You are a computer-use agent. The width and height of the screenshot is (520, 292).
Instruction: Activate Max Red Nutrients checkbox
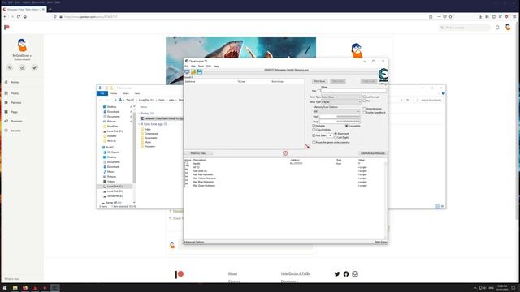point(186,174)
